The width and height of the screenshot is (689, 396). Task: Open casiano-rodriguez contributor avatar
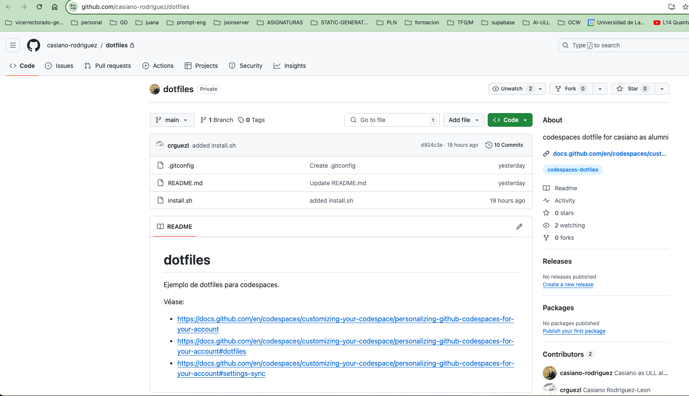550,373
